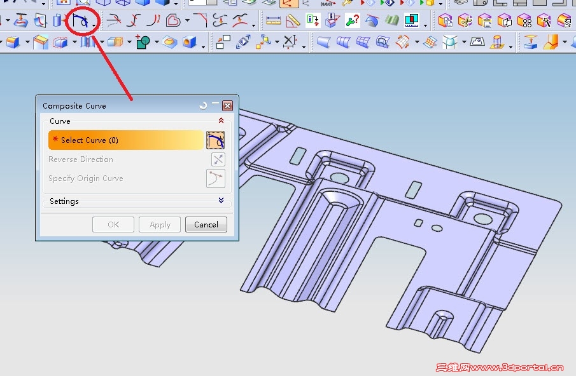Select the Sew tool icon

[x=87, y=42]
